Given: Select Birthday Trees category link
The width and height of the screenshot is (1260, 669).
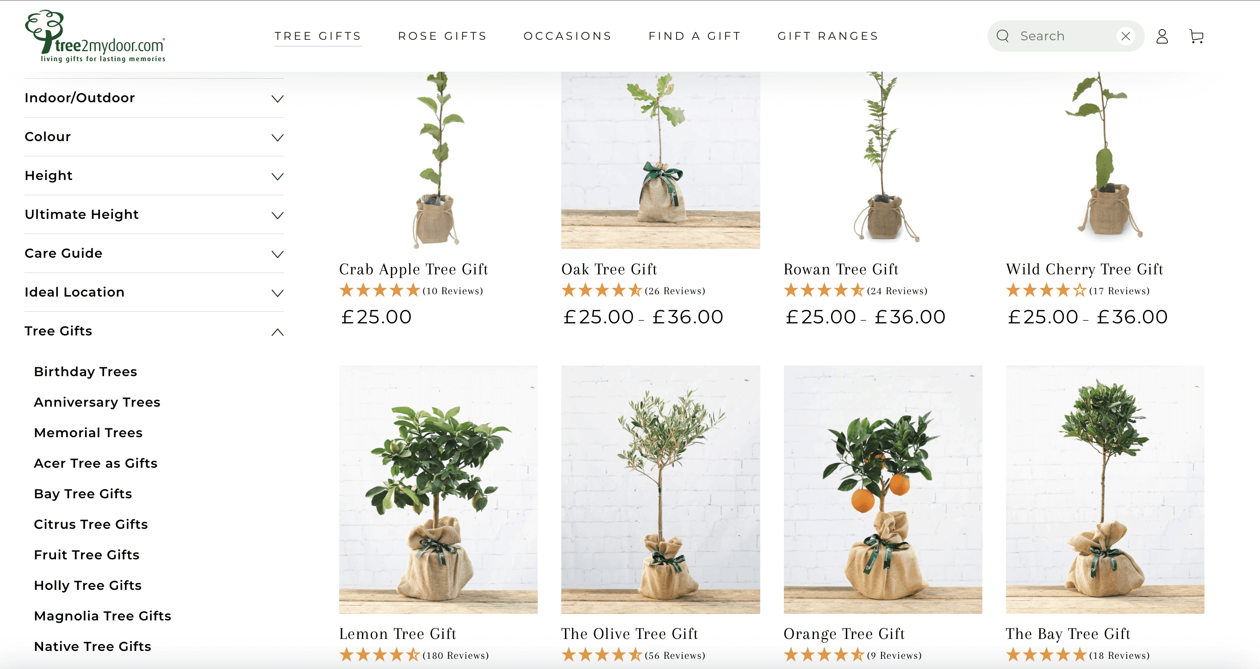Looking at the screenshot, I should 86,372.
